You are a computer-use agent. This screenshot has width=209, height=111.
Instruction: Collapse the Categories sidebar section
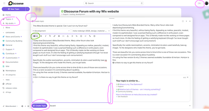point(9,33)
